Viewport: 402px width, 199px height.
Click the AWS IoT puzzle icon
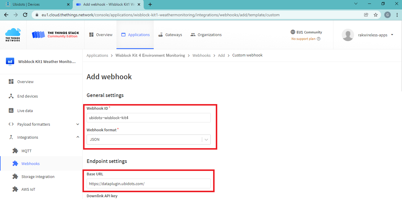(15, 189)
